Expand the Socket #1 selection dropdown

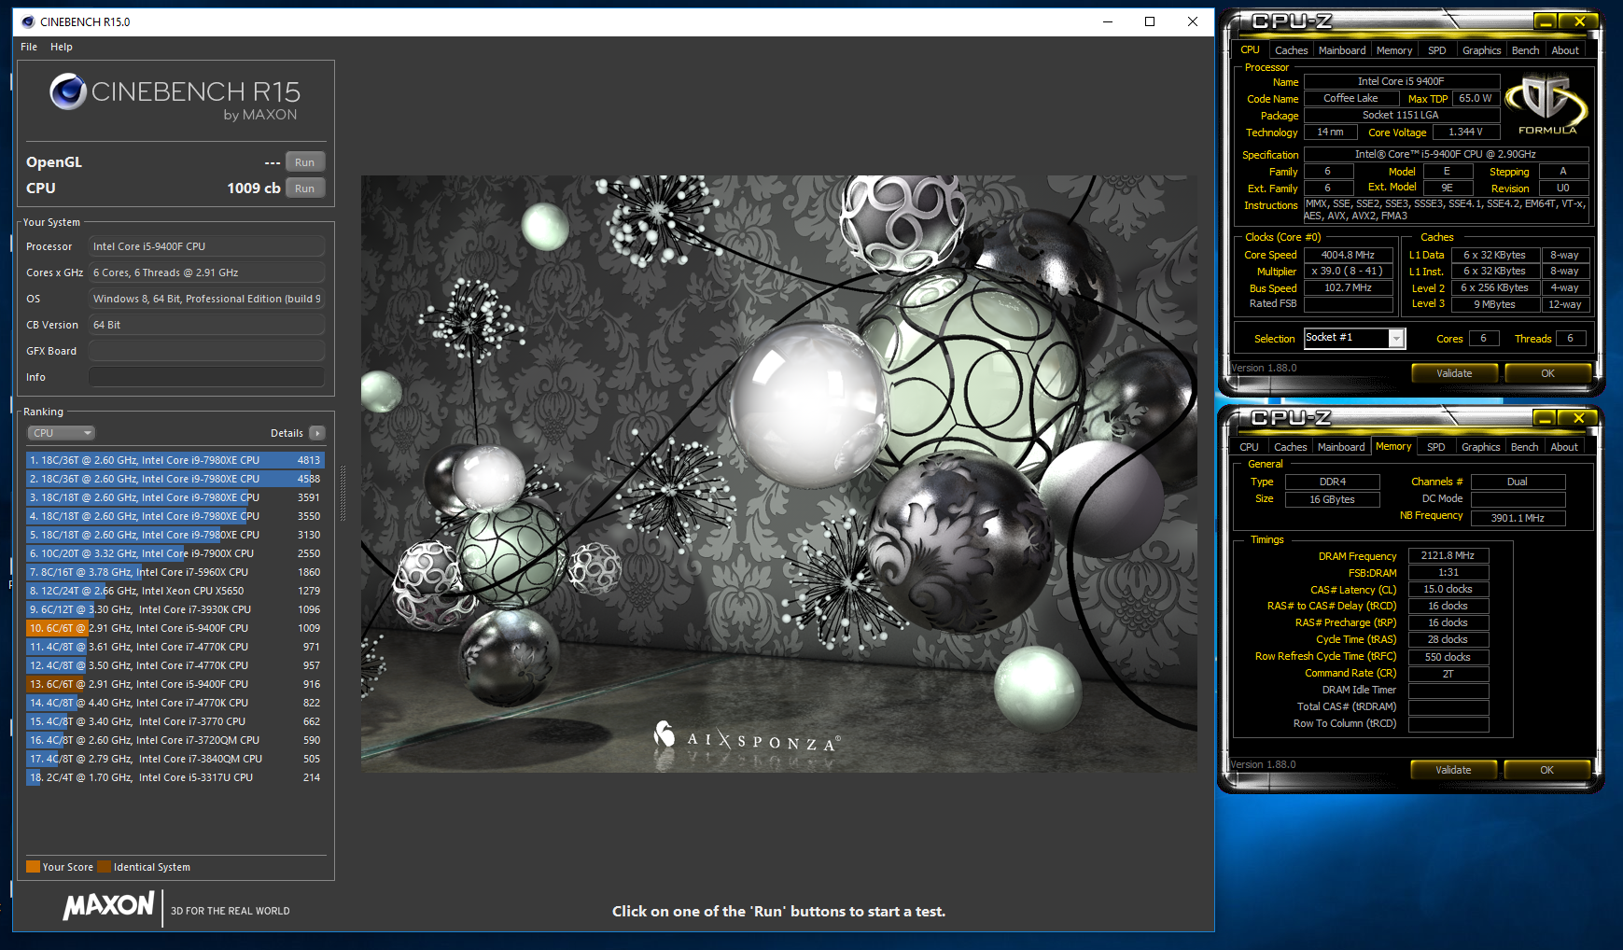coord(1396,339)
